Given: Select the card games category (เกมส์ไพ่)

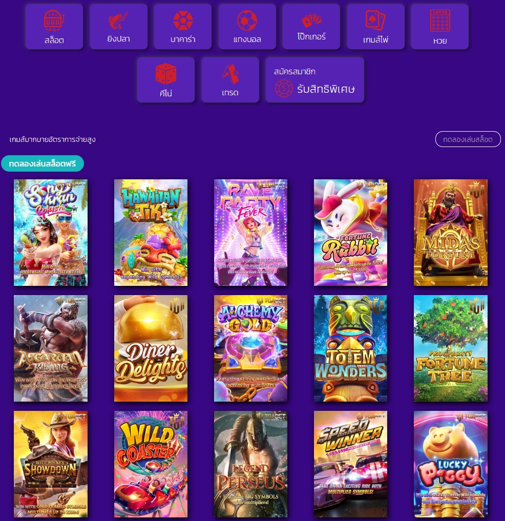Looking at the screenshot, I should [x=376, y=27].
